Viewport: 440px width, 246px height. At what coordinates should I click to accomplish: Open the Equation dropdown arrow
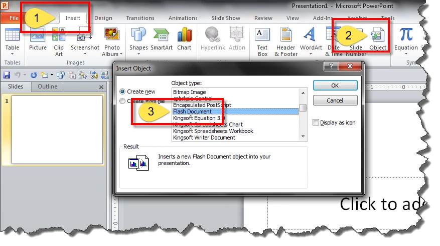[x=406, y=54]
